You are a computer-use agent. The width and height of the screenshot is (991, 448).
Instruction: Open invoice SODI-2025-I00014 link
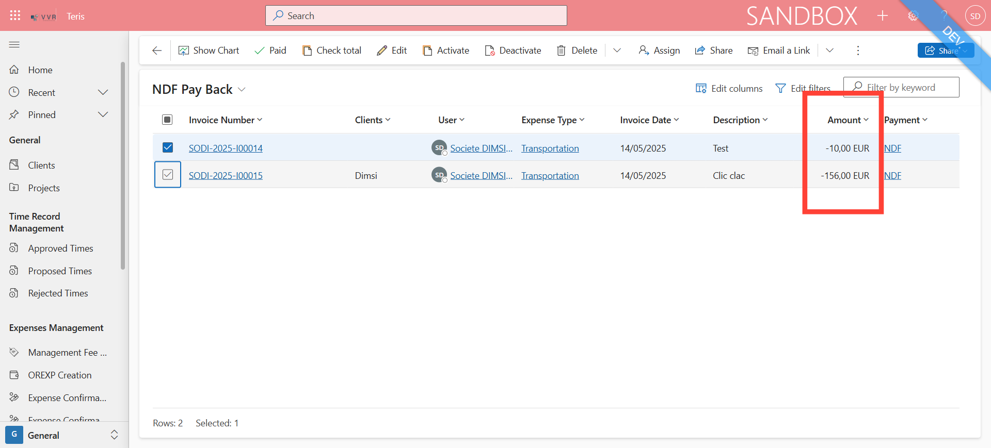coord(226,148)
